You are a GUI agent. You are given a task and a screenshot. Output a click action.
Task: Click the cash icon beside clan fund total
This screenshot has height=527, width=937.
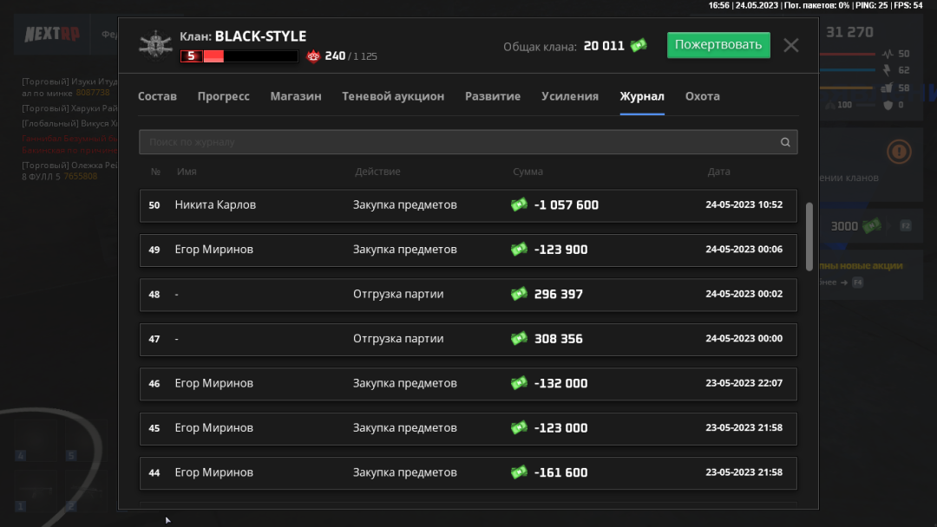click(x=639, y=45)
